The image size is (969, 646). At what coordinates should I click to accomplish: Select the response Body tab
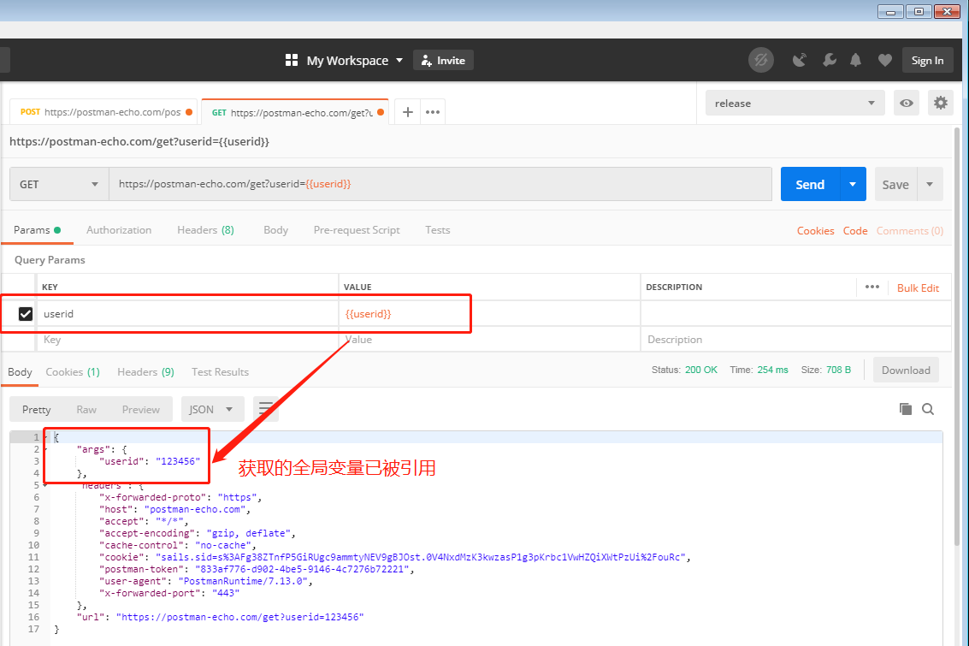tap(20, 372)
